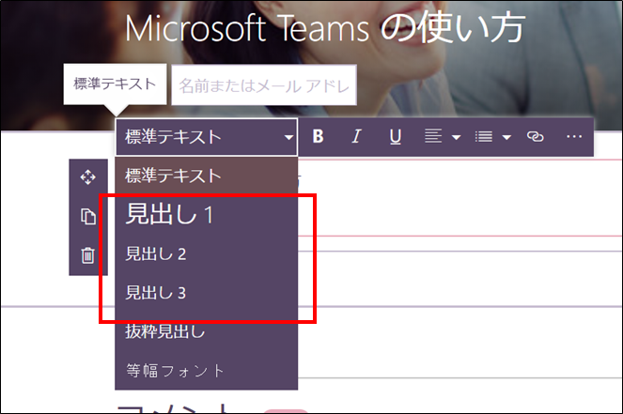Viewport: 623px width, 414px height.
Task: Open the alignment options arrow
Action: tap(456, 137)
